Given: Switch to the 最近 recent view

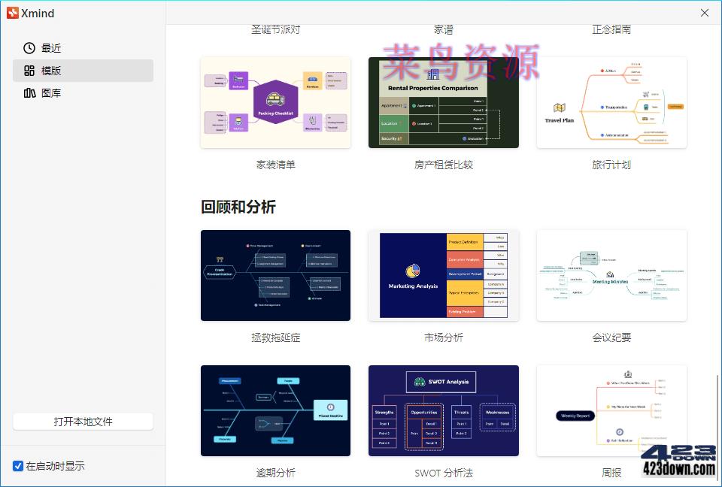Looking at the screenshot, I should point(53,47).
